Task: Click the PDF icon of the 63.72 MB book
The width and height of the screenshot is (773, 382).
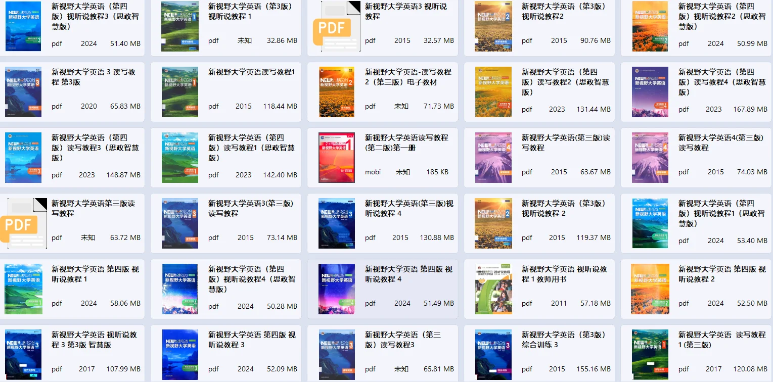Action: [x=24, y=223]
